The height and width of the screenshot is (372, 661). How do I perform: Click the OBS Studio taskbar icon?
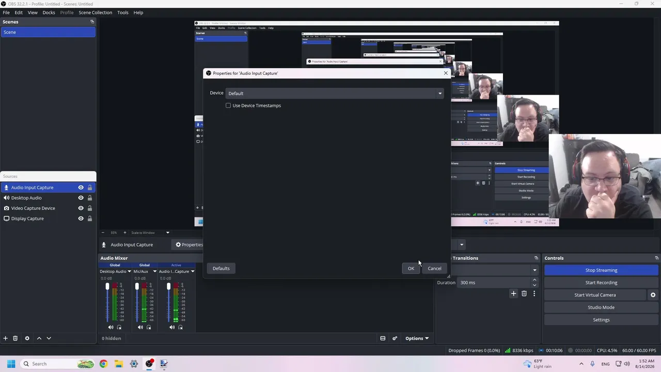coord(149,364)
